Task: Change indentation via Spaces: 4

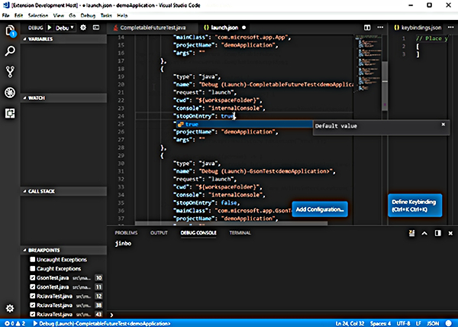Action: 380,323
